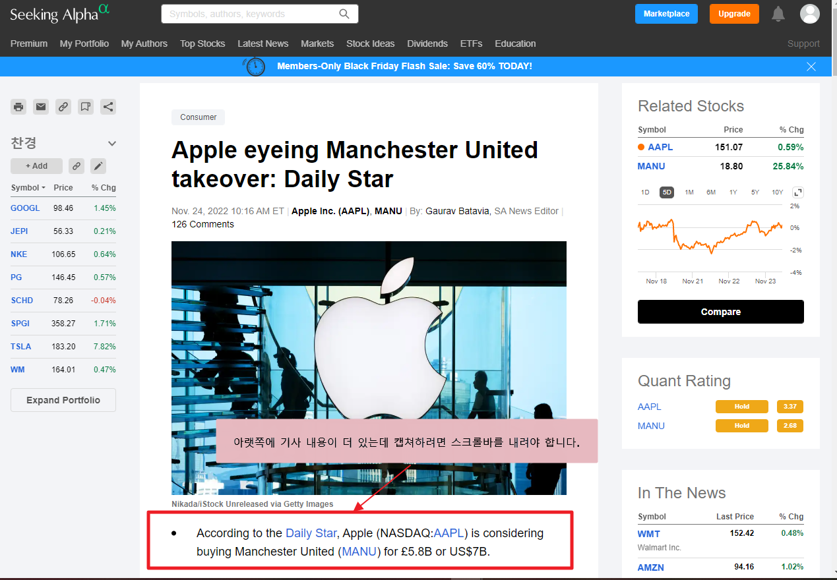
Task: Click the flash sale clock icon
Action: pos(254,67)
